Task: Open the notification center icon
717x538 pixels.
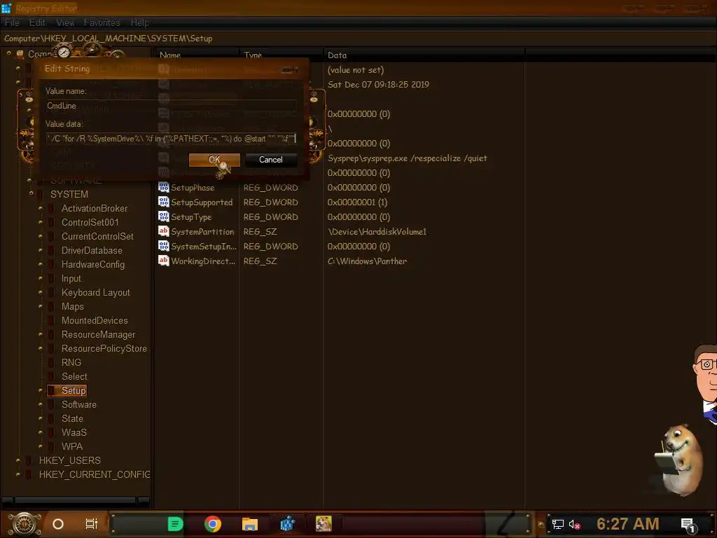Action: [688, 525]
